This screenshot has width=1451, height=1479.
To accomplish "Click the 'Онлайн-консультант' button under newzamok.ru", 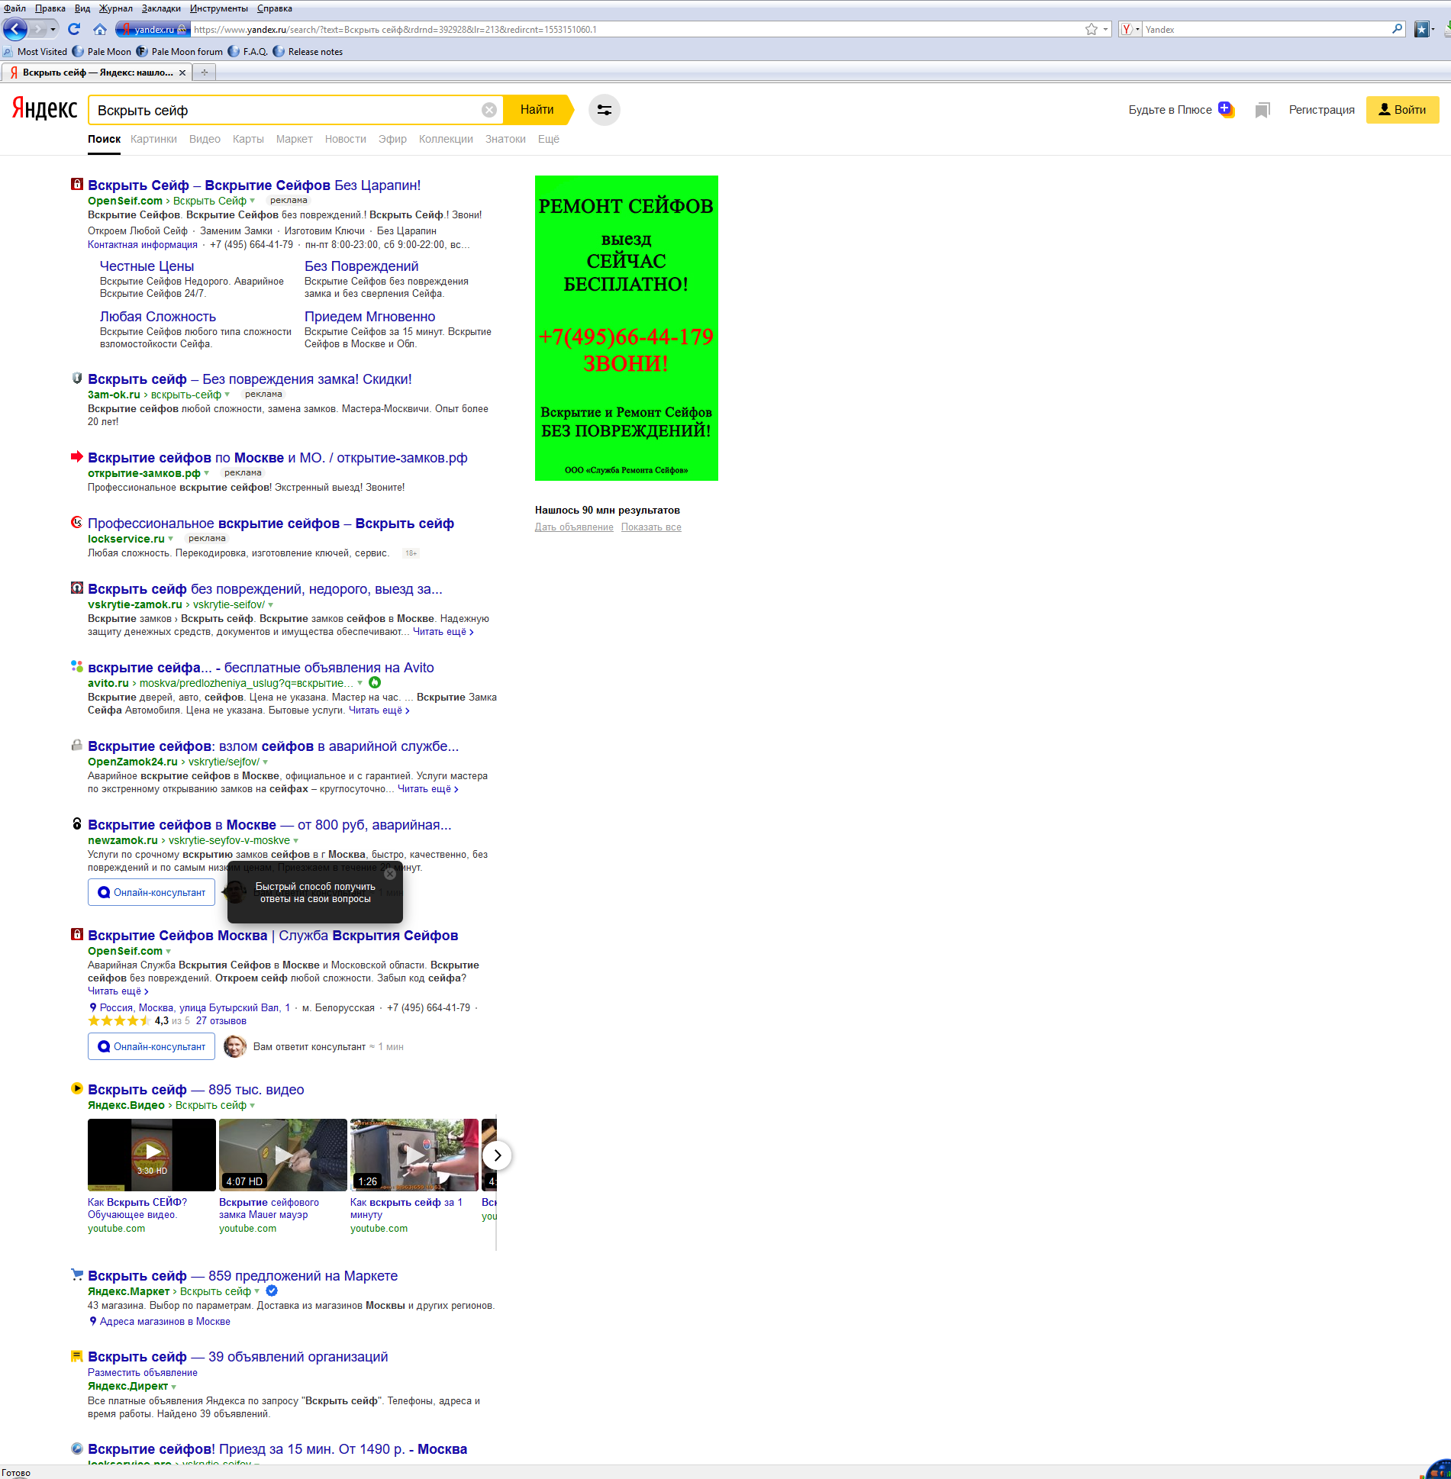I will pyautogui.click(x=152, y=892).
